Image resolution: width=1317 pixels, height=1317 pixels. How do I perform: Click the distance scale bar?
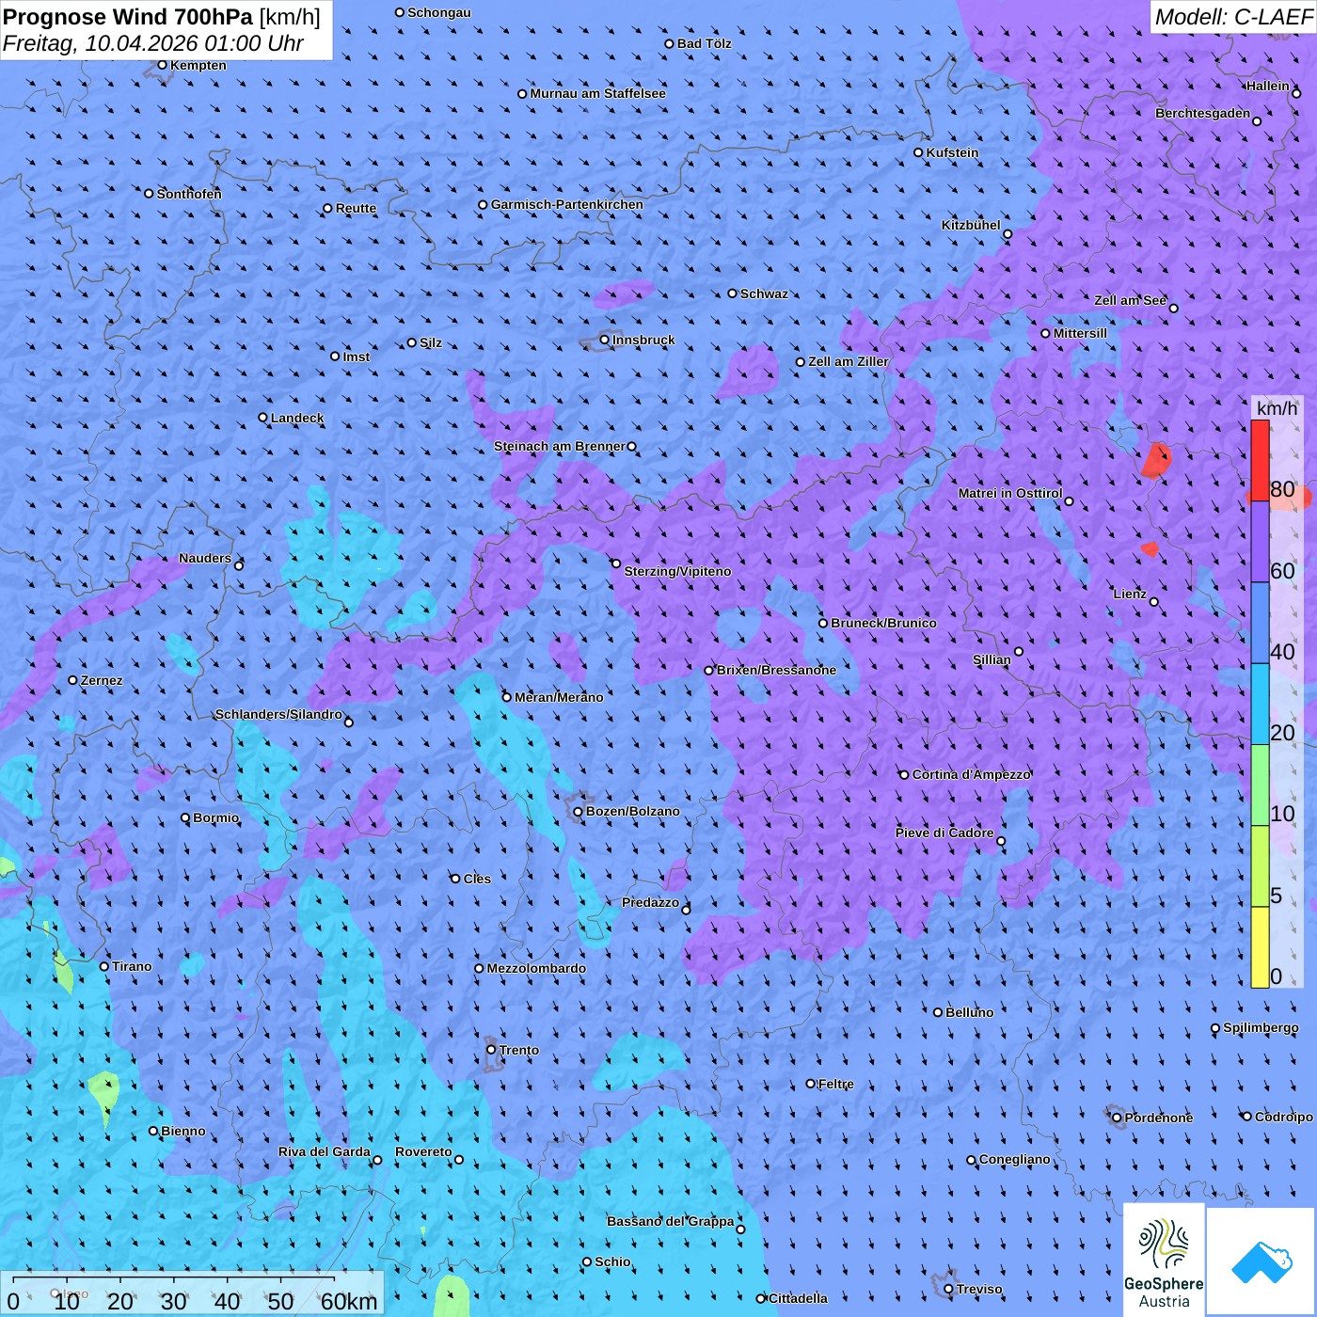[192, 1293]
